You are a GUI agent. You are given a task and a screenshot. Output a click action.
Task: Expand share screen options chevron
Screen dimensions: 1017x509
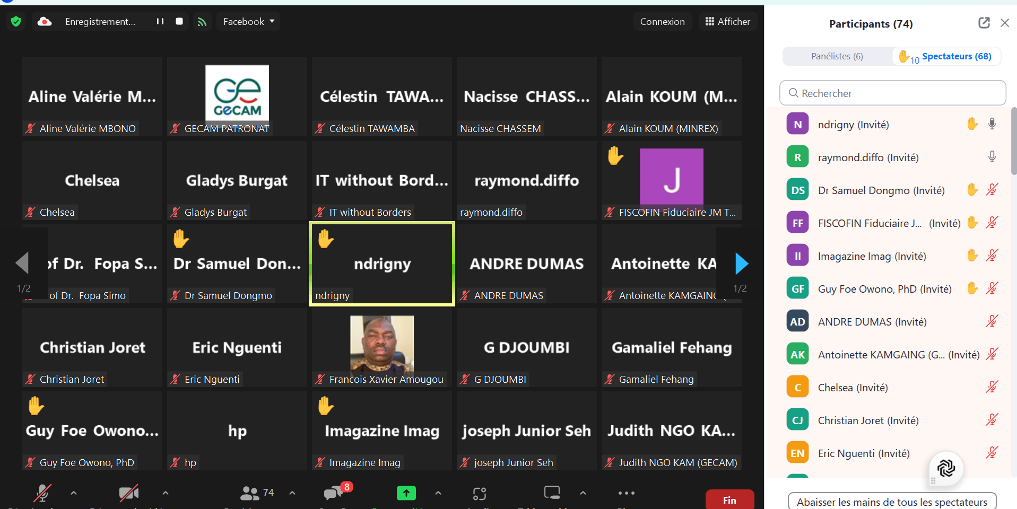(x=438, y=493)
